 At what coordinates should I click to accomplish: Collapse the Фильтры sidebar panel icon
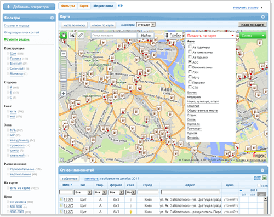[x=52, y=18]
